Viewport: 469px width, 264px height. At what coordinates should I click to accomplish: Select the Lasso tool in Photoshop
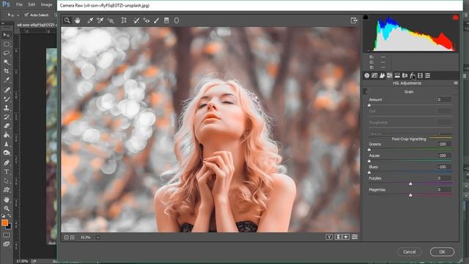click(7, 54)
